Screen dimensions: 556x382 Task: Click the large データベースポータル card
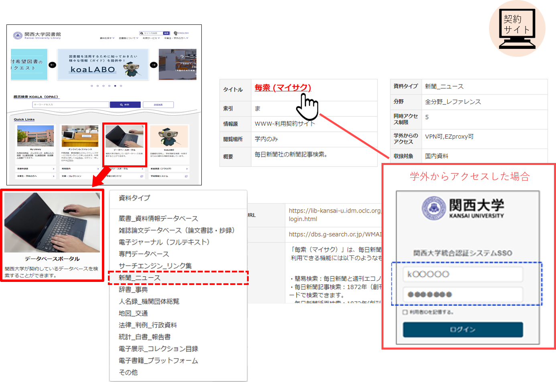[x=52, y=235]
